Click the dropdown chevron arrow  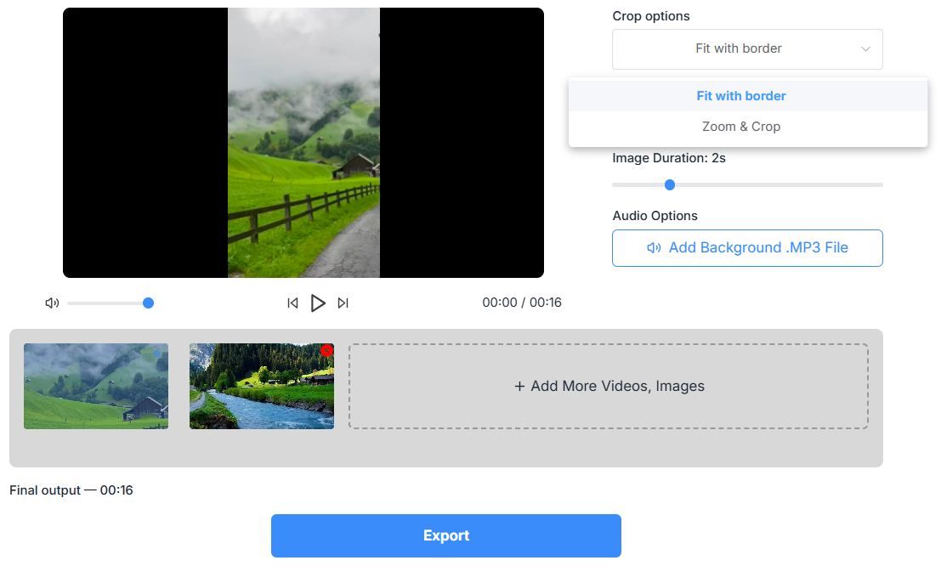coord(865,49)
